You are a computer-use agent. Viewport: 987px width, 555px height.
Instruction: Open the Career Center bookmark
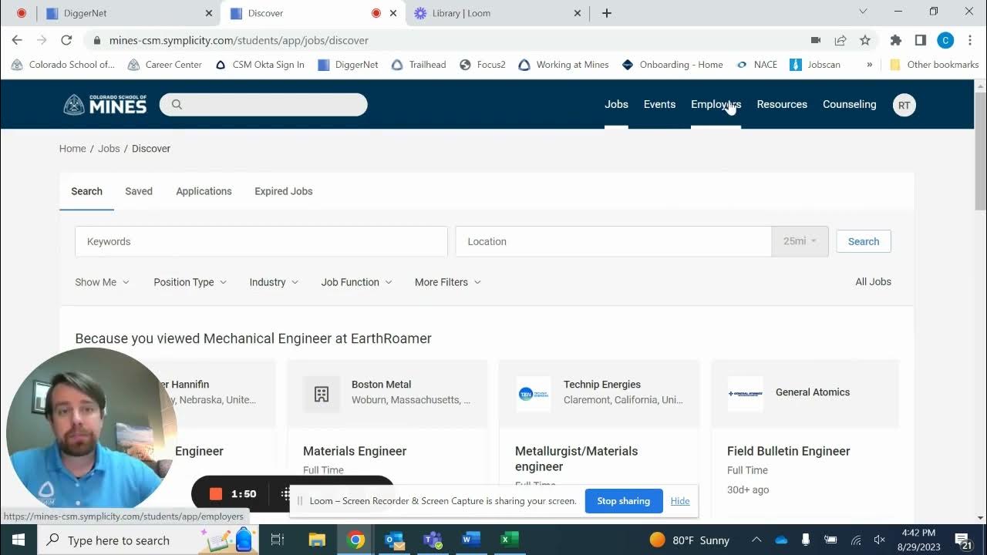click(165, 65)
